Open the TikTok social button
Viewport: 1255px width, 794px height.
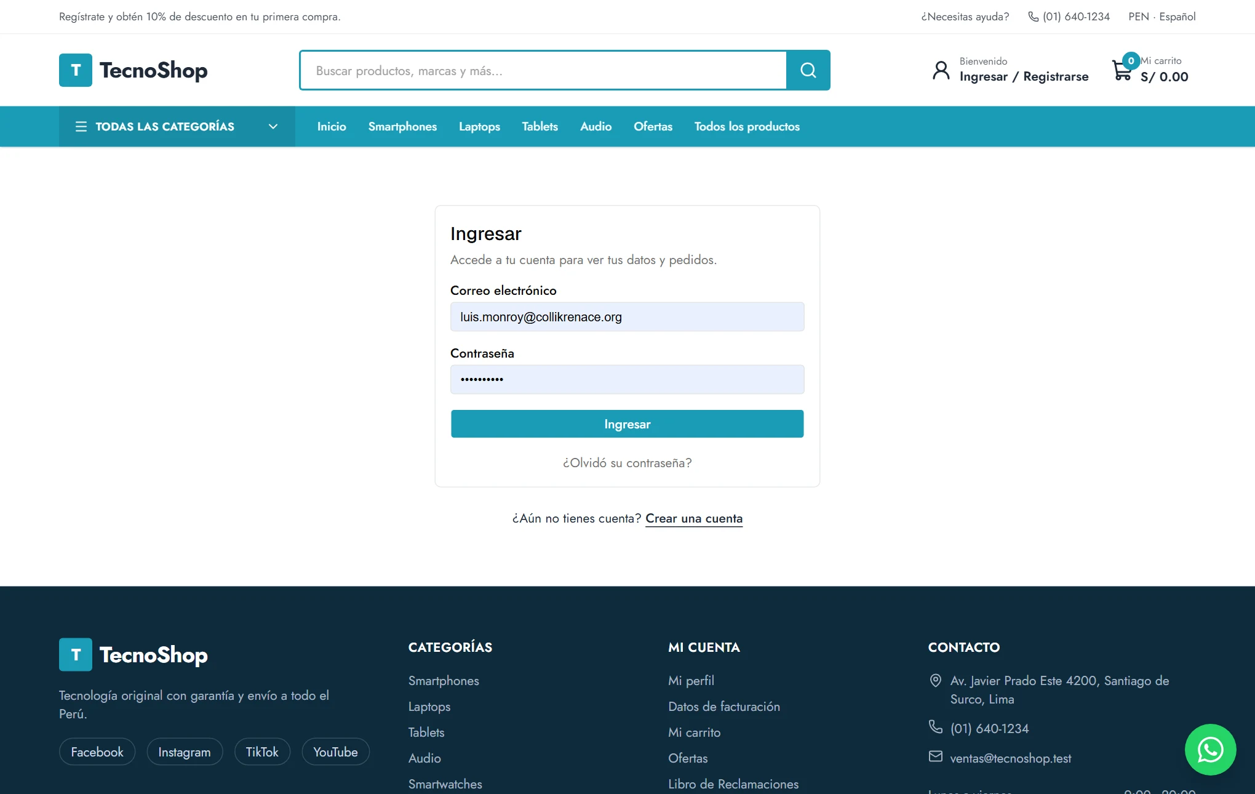[262, 752]
